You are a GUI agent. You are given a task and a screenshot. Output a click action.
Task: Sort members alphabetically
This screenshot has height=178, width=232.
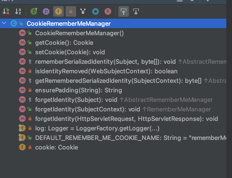[18, 11]
